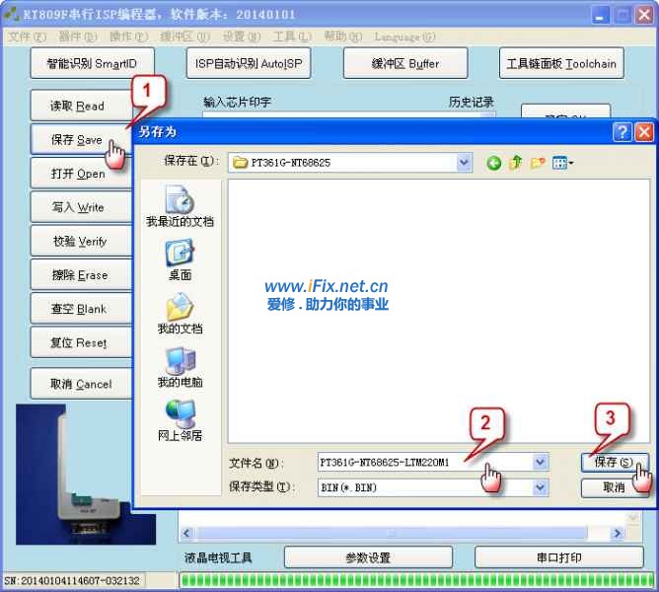Go to Desktop in places bar
Viewport: 659px width, 592px height.
(x=180, y=259)
